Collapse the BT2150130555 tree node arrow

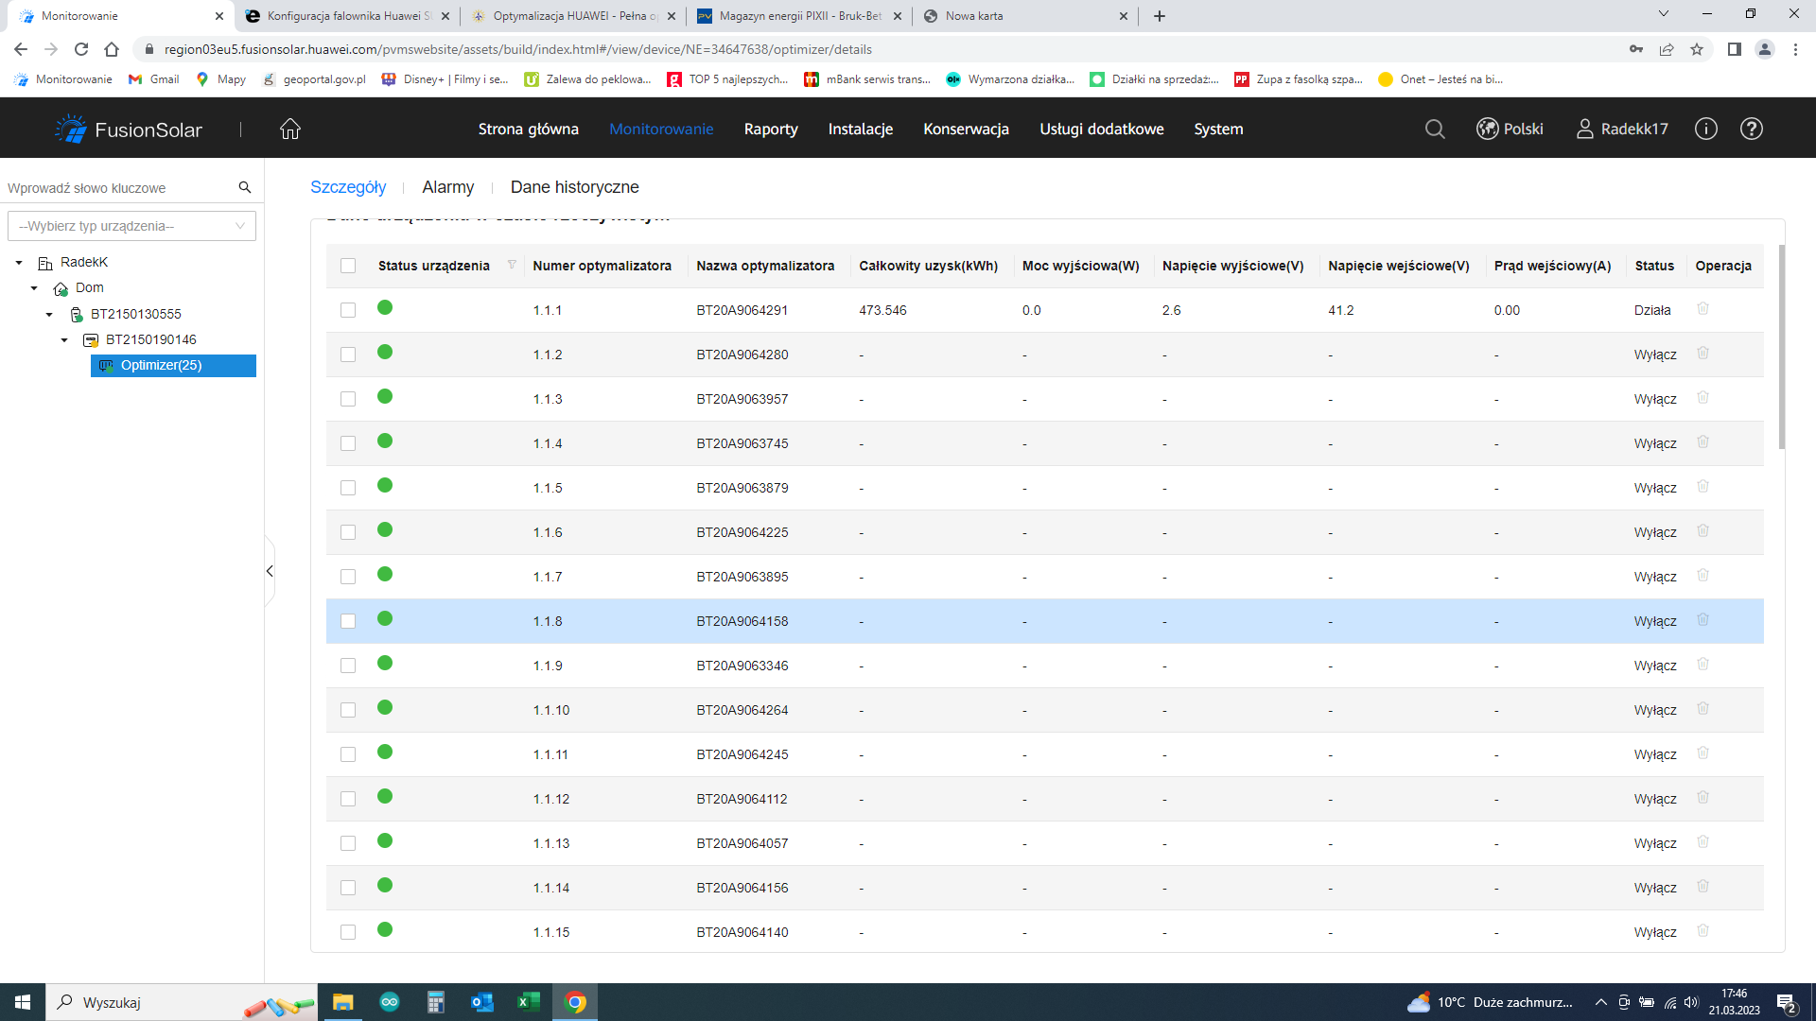(49, 315)
